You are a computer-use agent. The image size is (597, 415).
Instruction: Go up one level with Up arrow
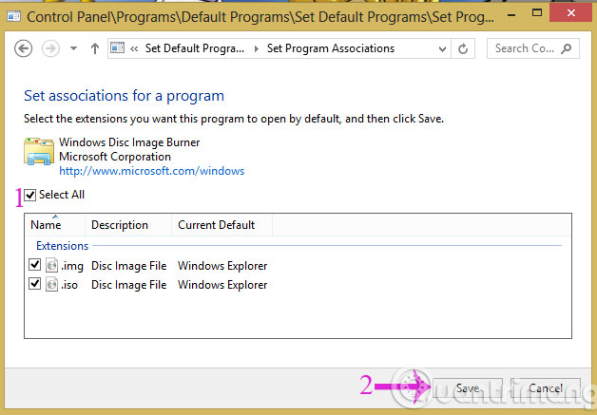94,48
